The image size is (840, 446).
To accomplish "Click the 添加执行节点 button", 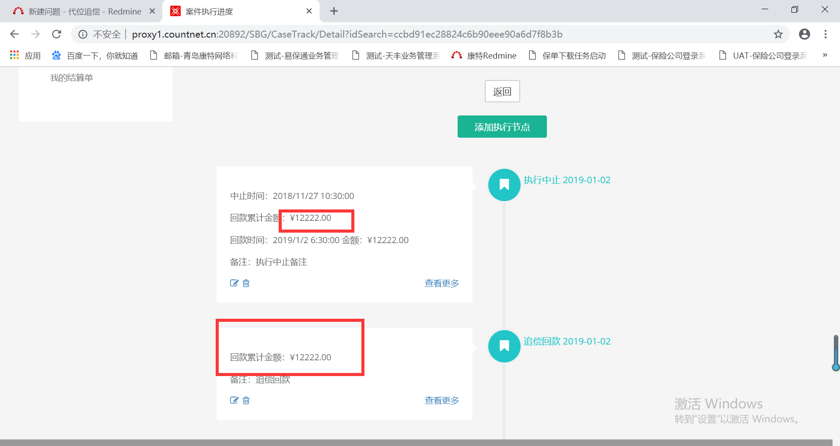I will click(502, 127).
